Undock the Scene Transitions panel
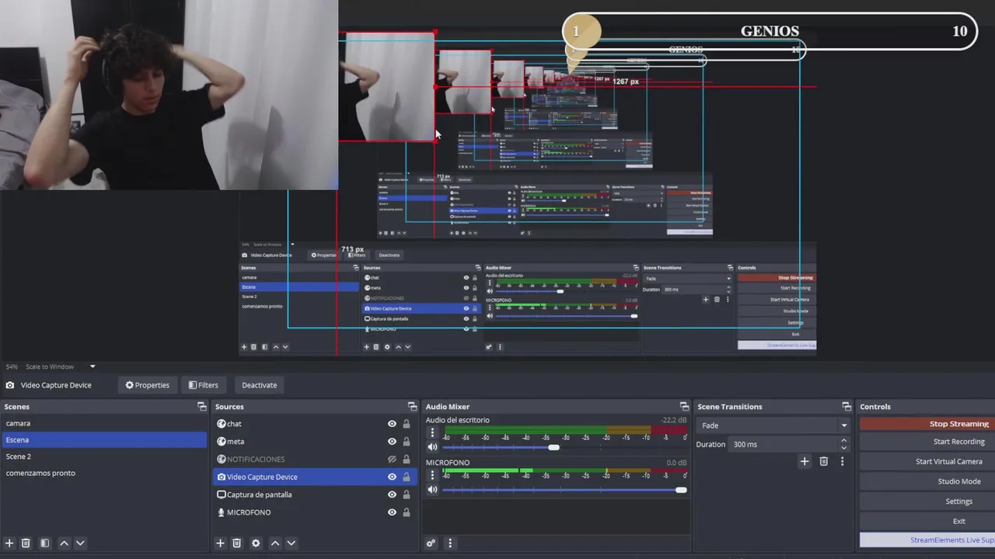 847,407
